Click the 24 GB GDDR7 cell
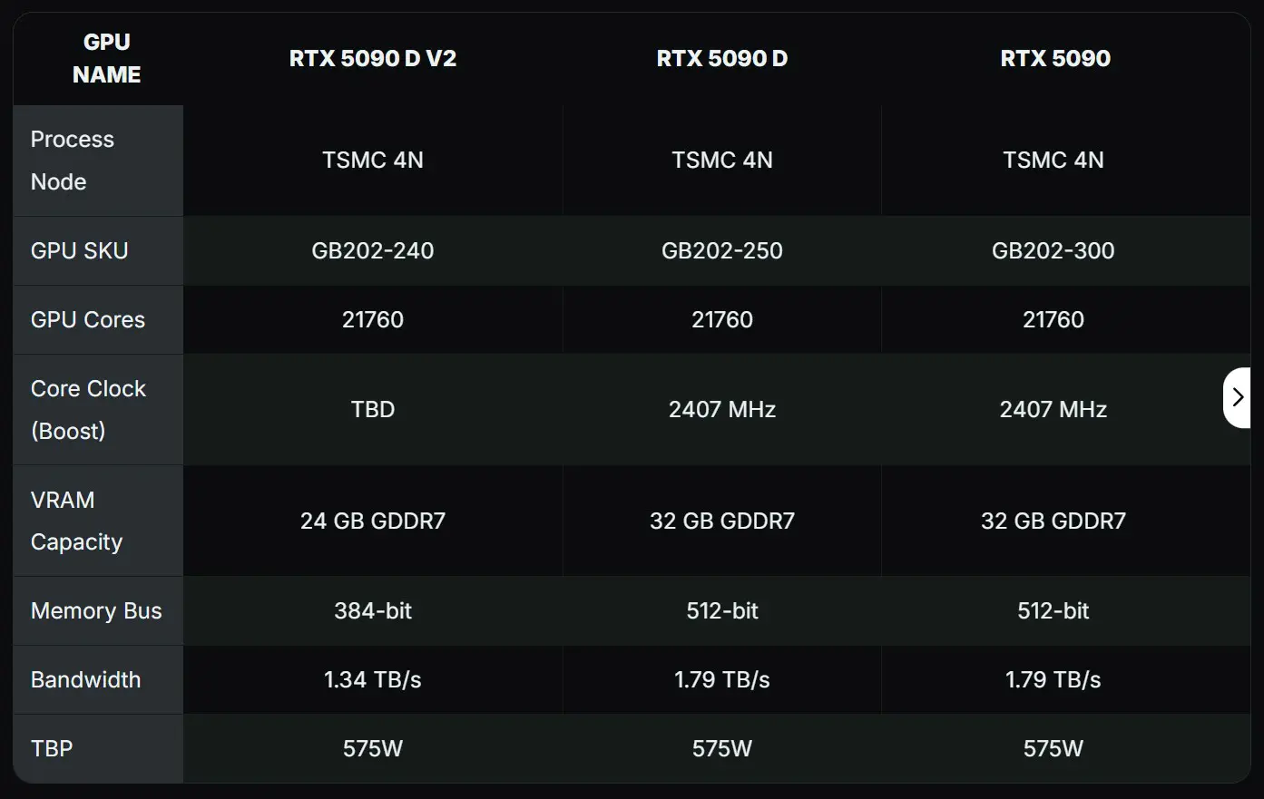The height and width of the screenshot is (799, 1264). [373, 521]
